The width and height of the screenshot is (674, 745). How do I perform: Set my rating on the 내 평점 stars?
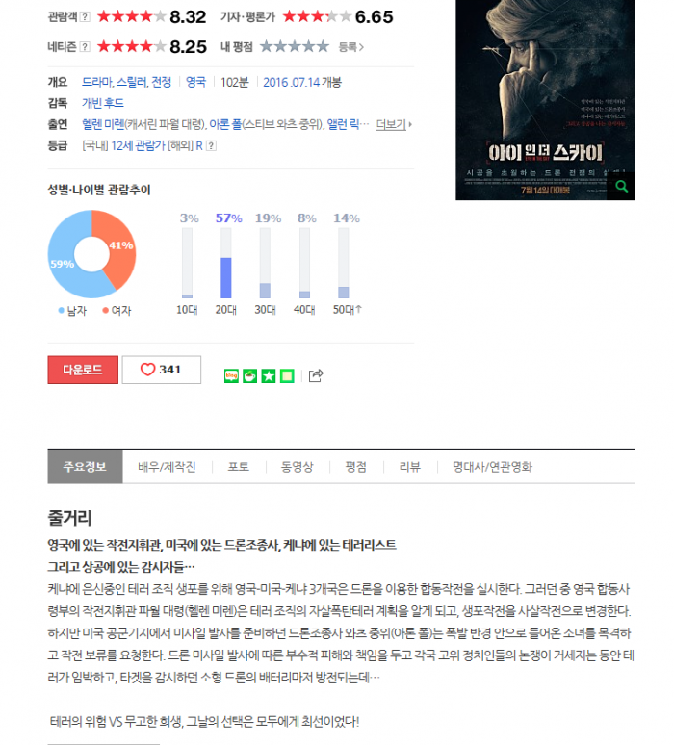(295, 46)
